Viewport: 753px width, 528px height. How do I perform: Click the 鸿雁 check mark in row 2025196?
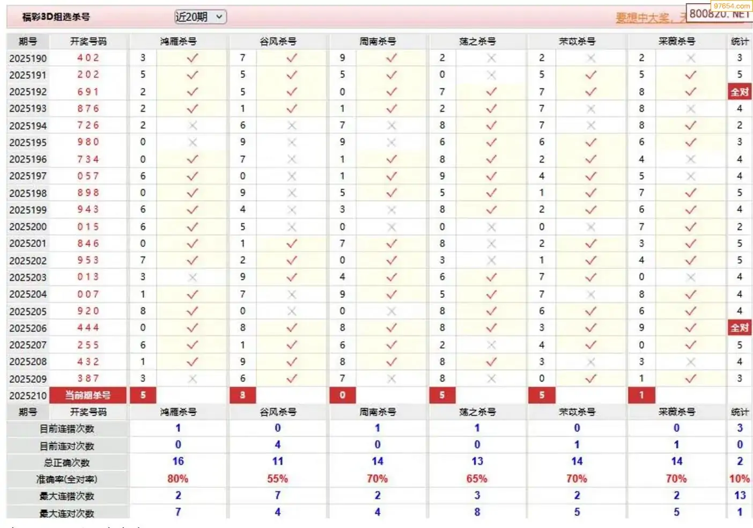coord(192,159)
